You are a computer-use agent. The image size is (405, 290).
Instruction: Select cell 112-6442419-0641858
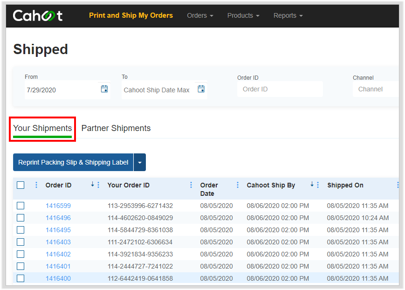point(140,279)
